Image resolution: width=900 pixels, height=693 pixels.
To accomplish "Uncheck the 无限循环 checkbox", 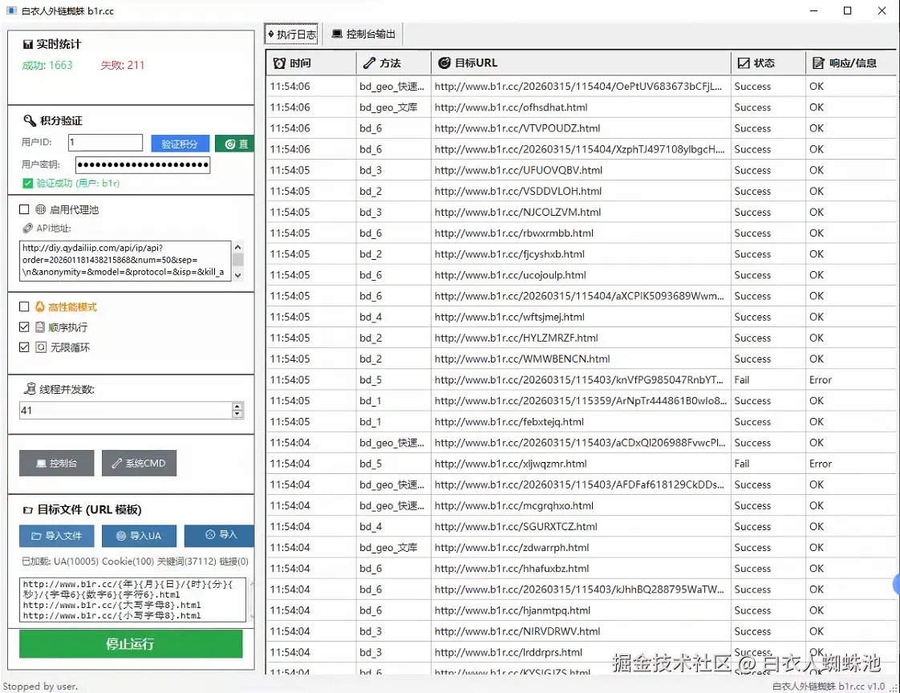I will (24, 347).
